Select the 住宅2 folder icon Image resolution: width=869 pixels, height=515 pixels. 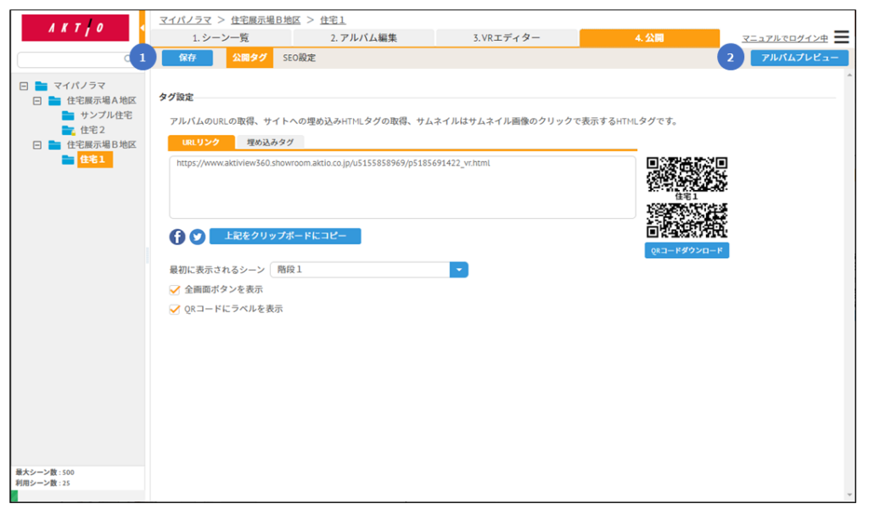click(x=68, y=130)
